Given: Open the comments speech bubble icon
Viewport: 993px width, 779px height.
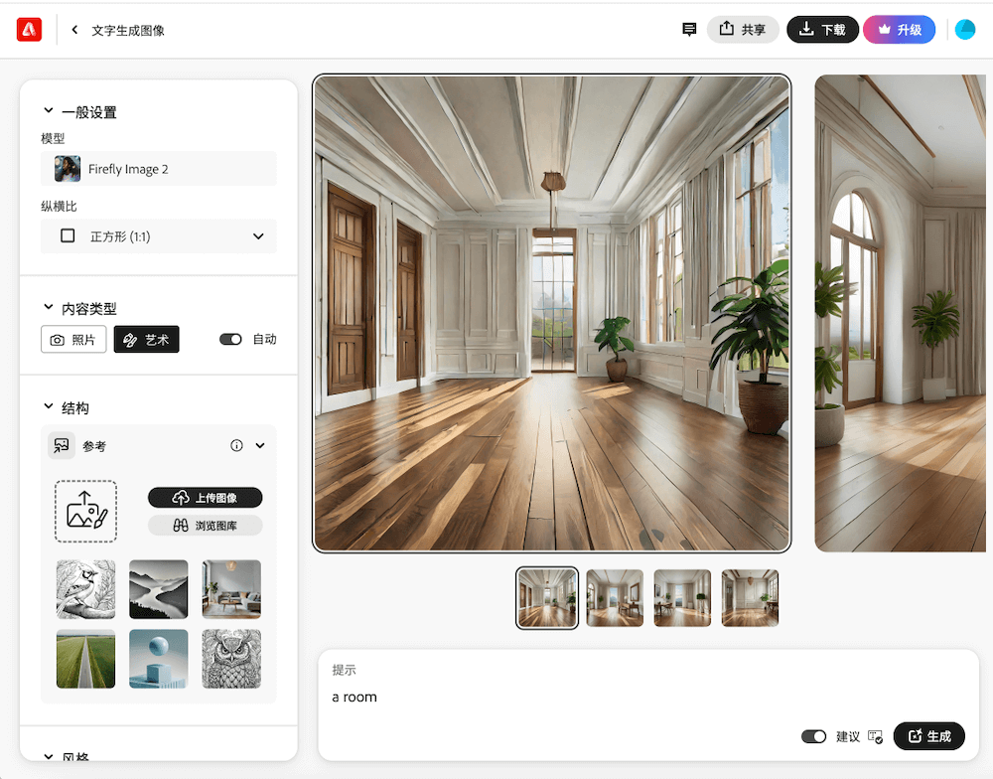Looking at the screenshot, I should tap(689, 30).
